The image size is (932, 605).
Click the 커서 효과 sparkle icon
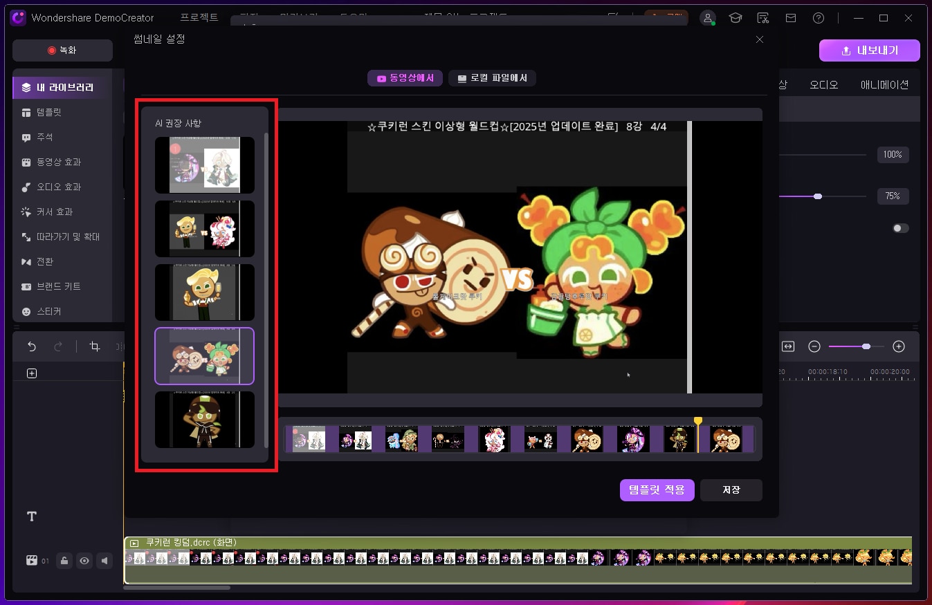pos(26,212)
